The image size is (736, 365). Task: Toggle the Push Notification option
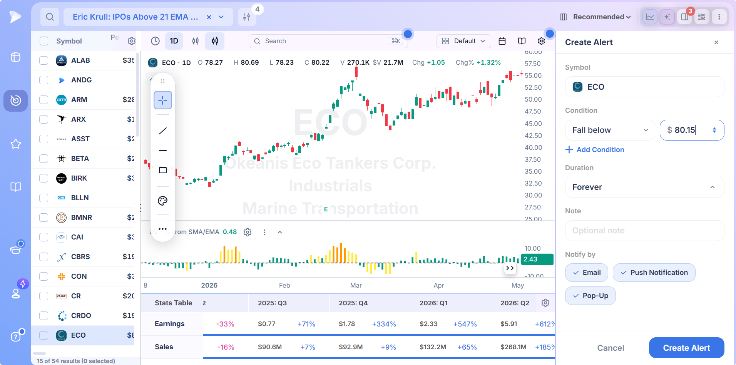coord(654,273)
